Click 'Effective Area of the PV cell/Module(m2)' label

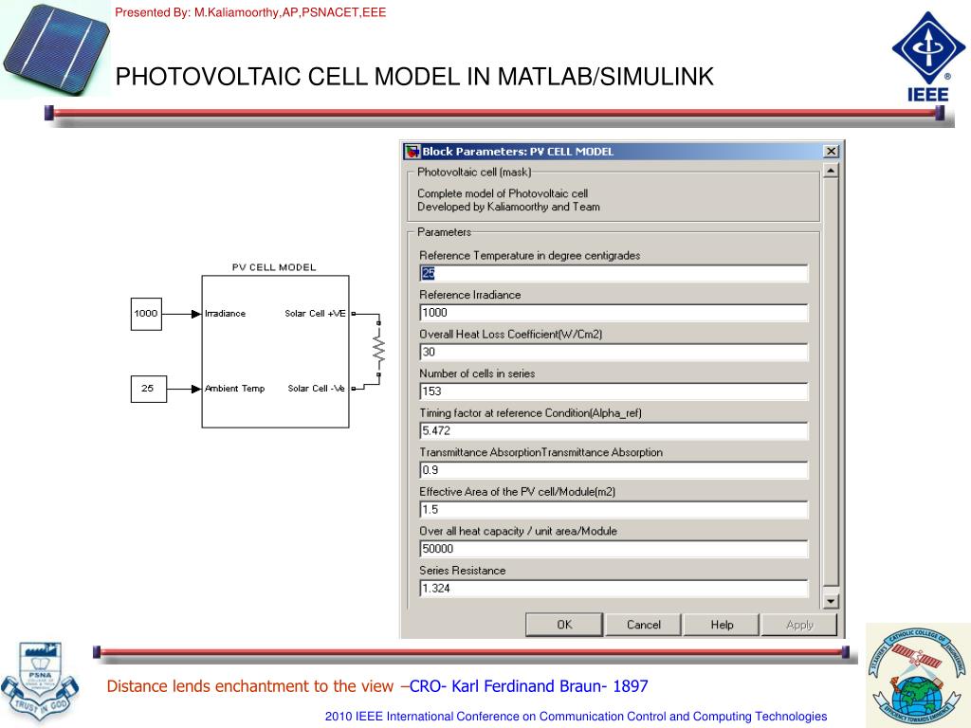[517, 492]
